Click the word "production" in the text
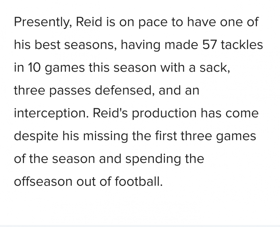280x227 pixels. (164, 113)
